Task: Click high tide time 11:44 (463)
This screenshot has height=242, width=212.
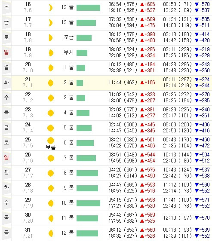Action: 123,83
